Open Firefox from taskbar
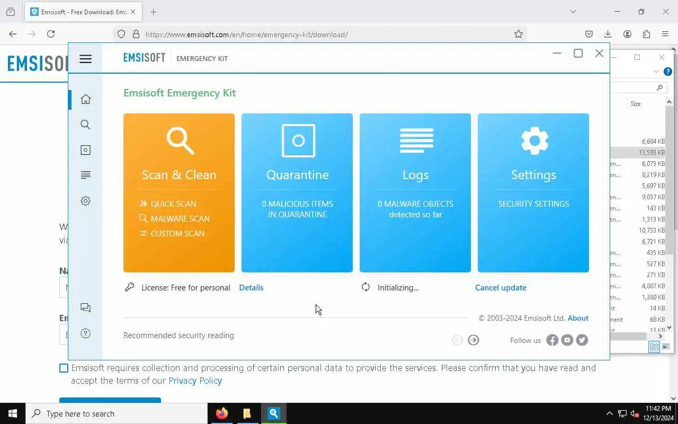The width and height of the screenshot is (678, 424). pyautogui.click(x=221, y=413)
